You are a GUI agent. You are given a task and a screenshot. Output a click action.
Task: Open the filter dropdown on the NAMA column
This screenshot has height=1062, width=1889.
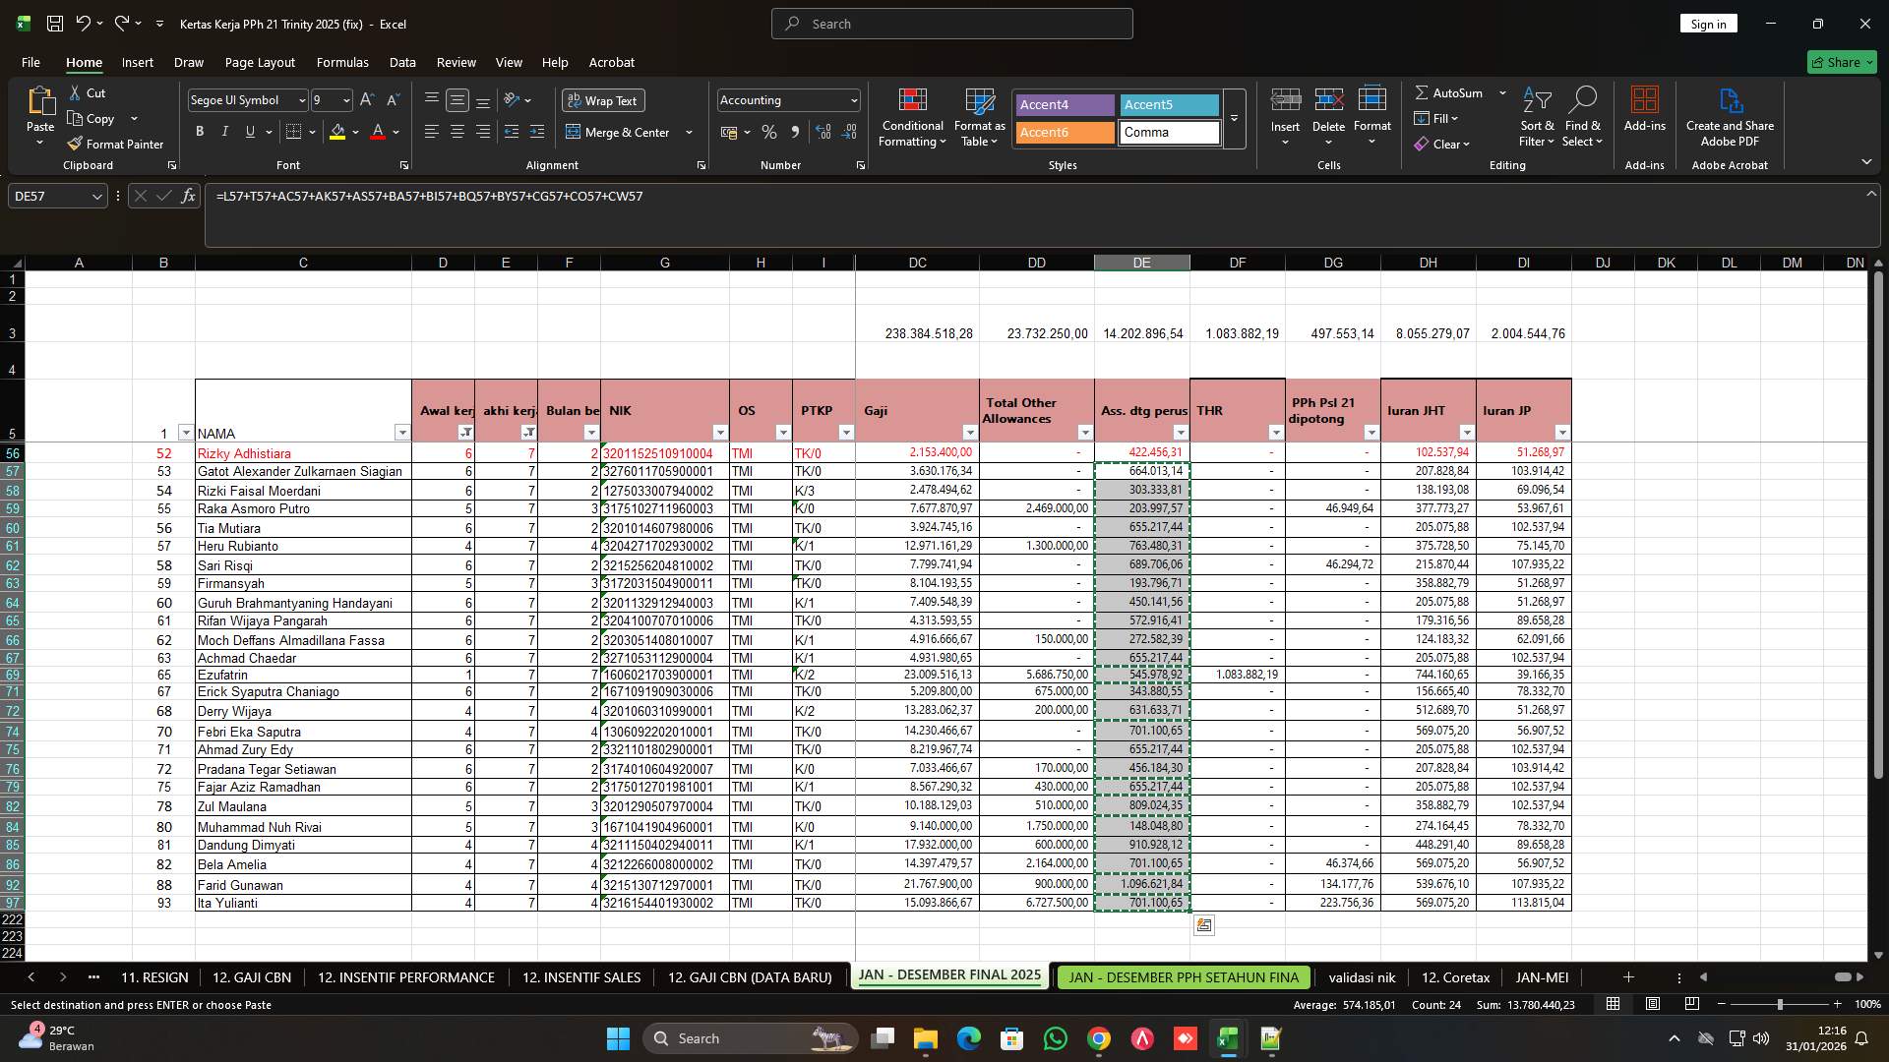pyautogui.click(x=402, y=433)
